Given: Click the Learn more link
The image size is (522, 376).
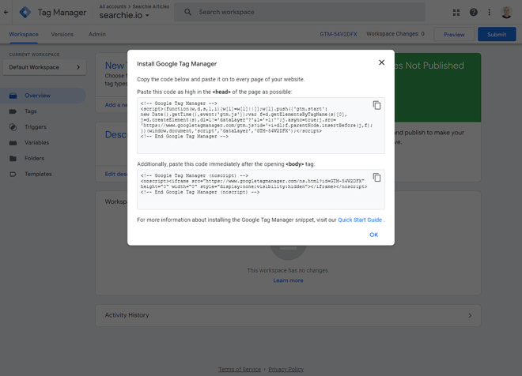Looking at the screenshot, I should 288,280.
